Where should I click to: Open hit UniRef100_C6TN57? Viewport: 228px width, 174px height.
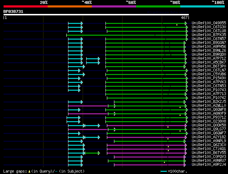[x=209, y=39]
